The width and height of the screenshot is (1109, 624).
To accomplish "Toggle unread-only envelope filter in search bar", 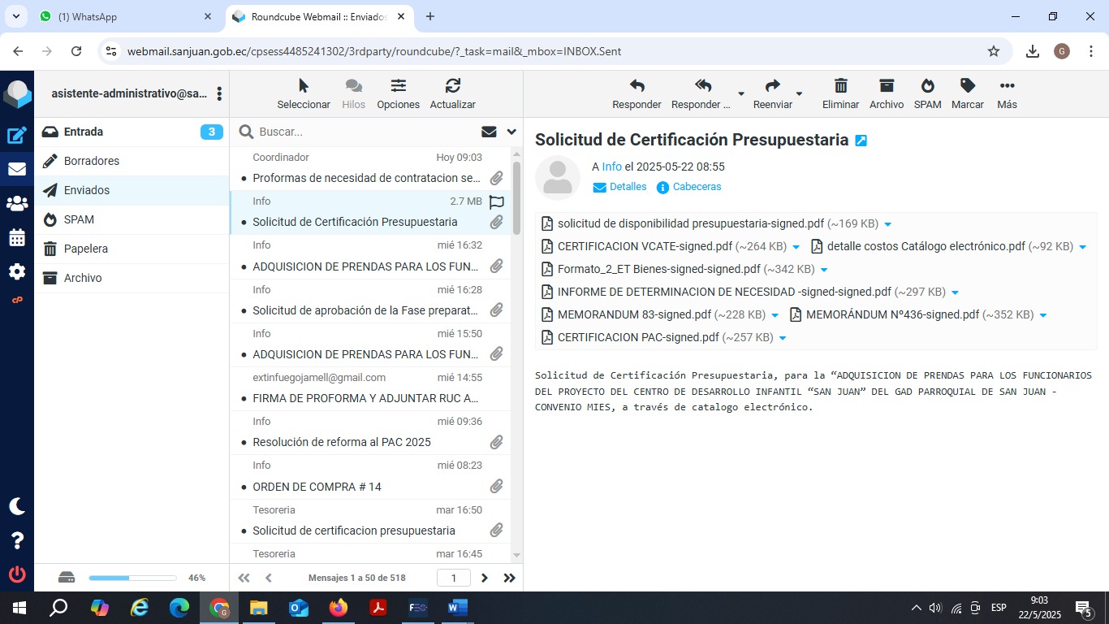I will tap(489, 132).
